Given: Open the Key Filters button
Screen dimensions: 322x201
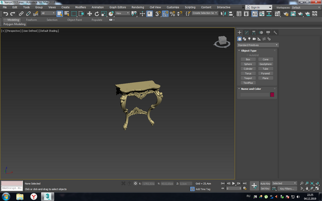Looking at the screenshot, I should tap(287, 188).
